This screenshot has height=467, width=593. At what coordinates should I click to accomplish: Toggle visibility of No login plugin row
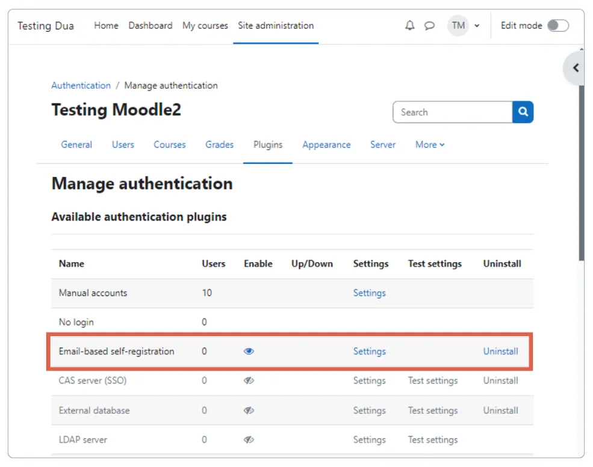coord(249,322)
